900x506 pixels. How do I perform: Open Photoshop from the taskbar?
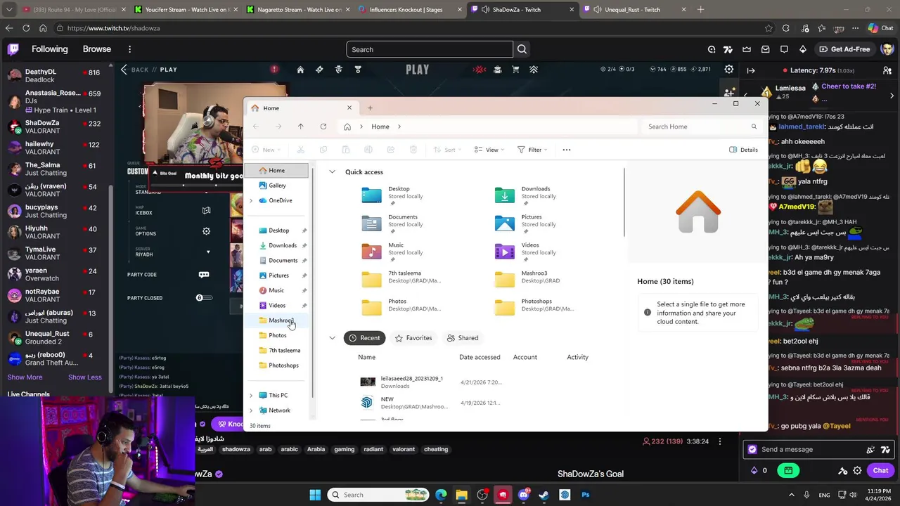coord(585,495)
